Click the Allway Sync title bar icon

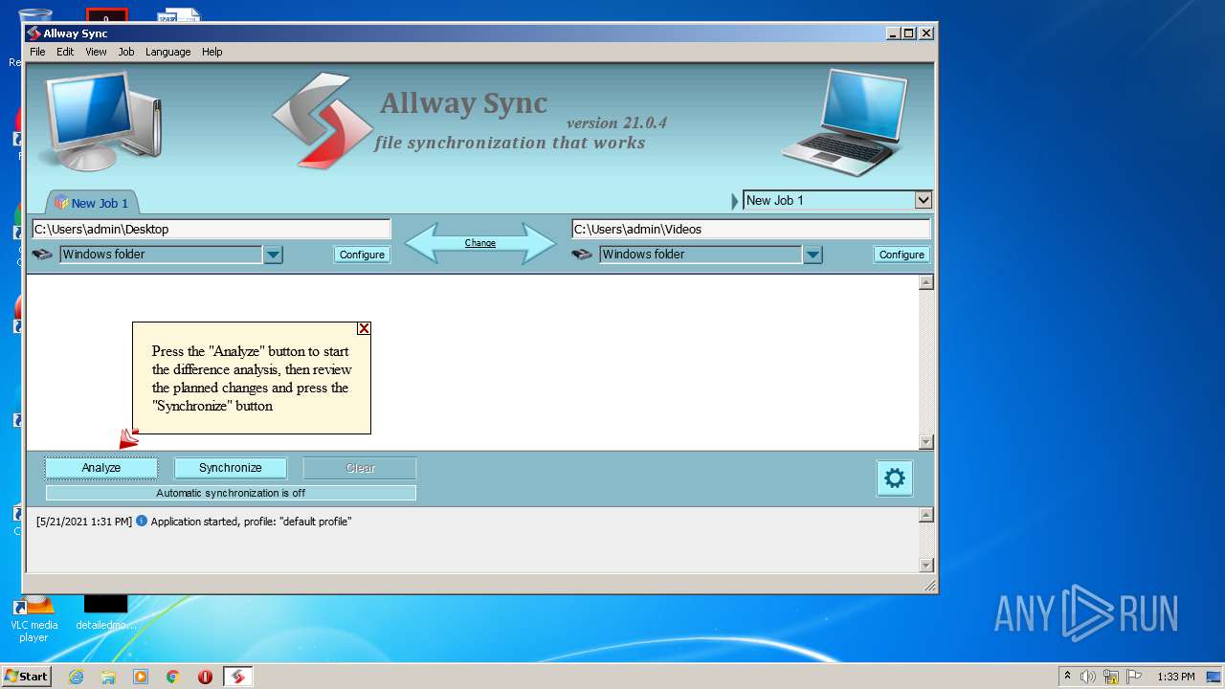coord(33,33)
